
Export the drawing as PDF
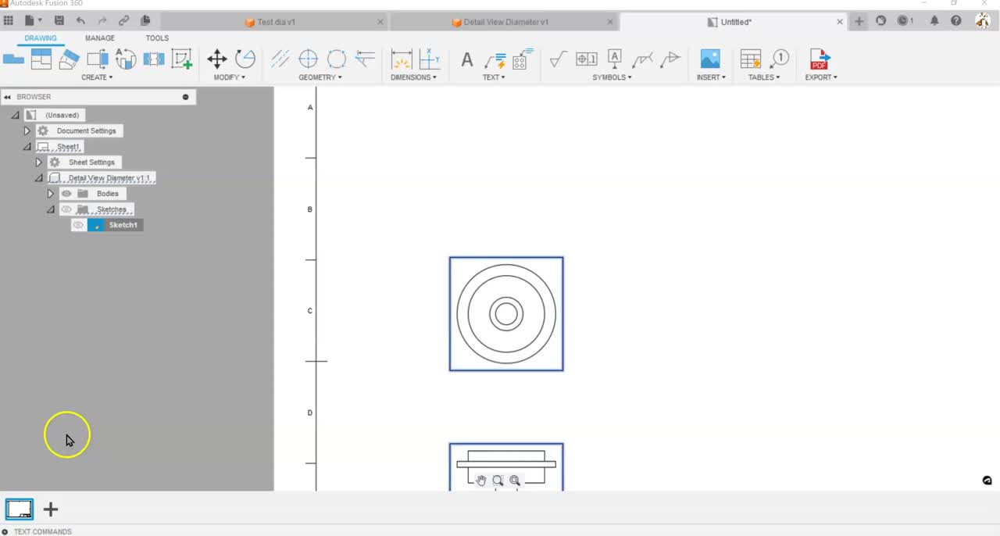click(820, 59)
